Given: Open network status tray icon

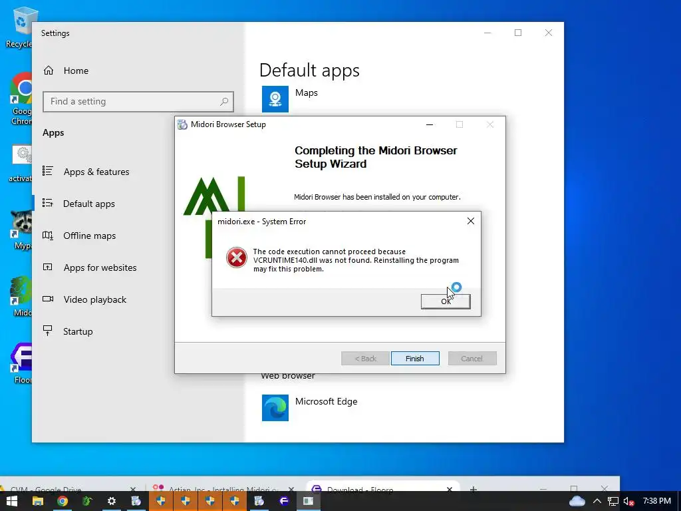Looking at the screenshot, I should 613,501.
